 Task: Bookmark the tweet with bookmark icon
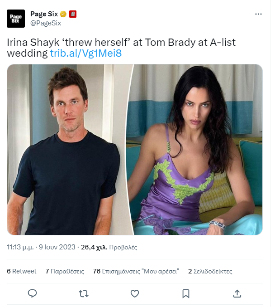tap(186, 294)
